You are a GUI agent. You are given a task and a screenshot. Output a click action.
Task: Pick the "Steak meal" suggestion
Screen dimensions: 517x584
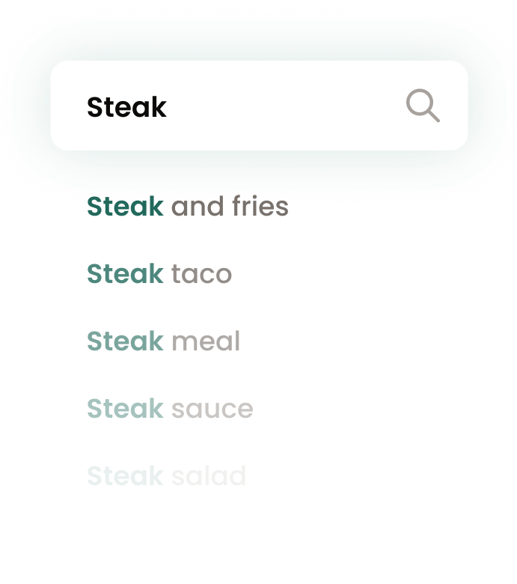pyautogui.click(x=163, y=341)
